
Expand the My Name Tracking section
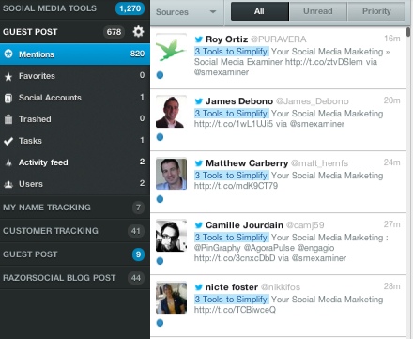tap(75, 208)
